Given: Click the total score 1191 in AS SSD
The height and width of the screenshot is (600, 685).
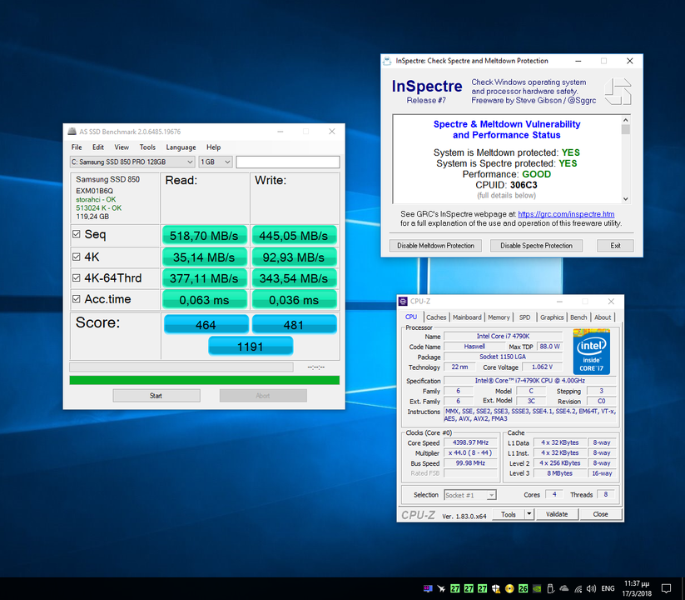Looking at the screenshot, I should click(251, 347).
